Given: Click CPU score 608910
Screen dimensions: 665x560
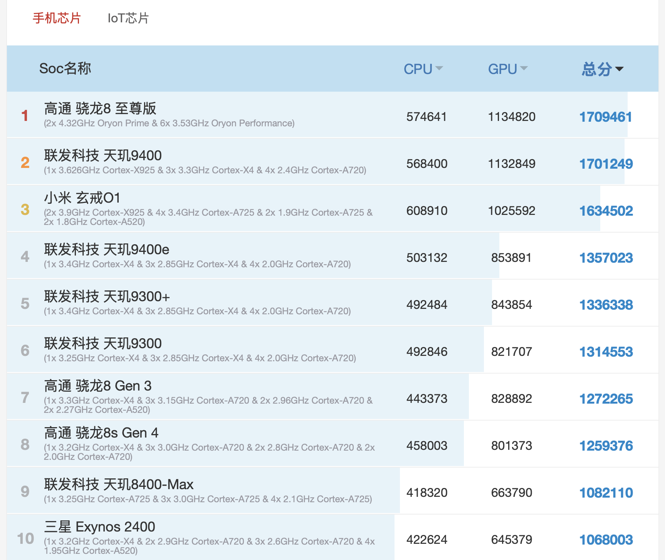Looking at the screenshot, I should click(427, 211).
